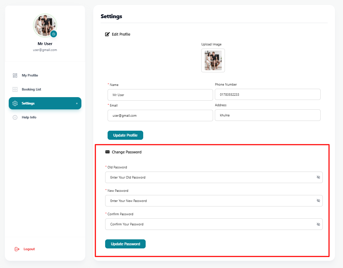Select the Settings menu item
This screenshot has width=343, height=268.
pyautogui.click(x=45, y=103)
